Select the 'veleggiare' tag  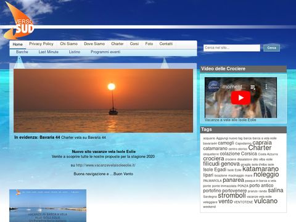[x=210, y=202]
